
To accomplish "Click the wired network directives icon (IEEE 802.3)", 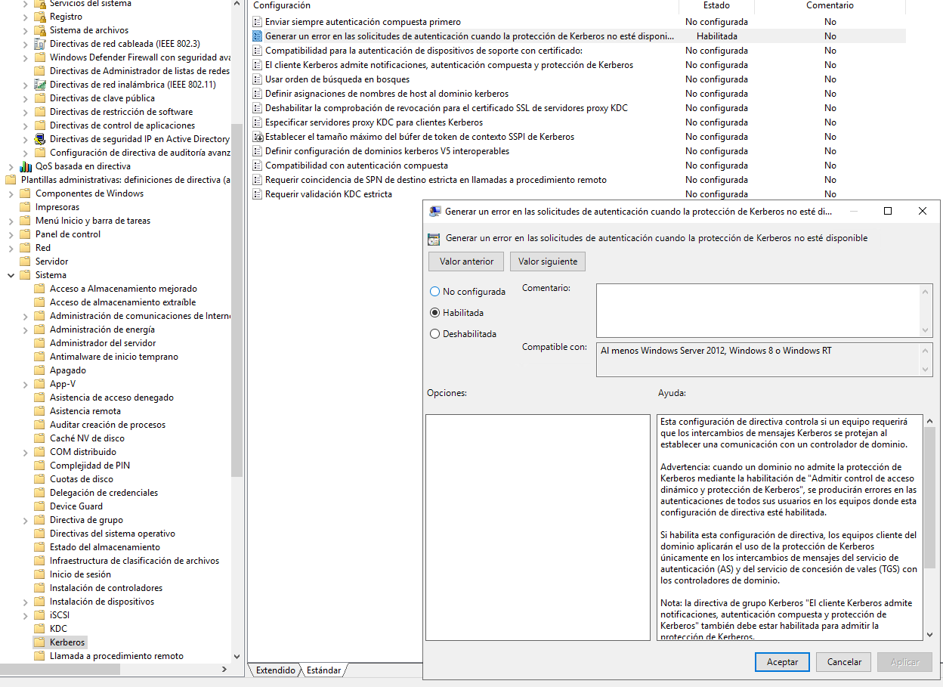I will tap(40, 44).
